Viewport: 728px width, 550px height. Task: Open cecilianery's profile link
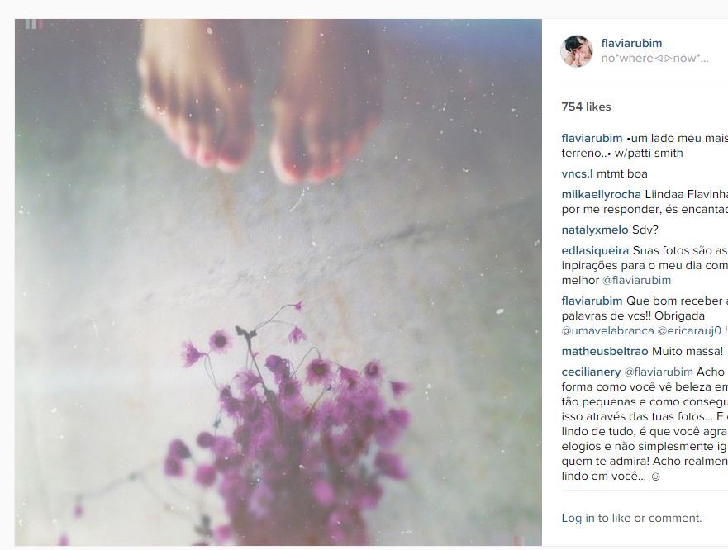point(591,372)
